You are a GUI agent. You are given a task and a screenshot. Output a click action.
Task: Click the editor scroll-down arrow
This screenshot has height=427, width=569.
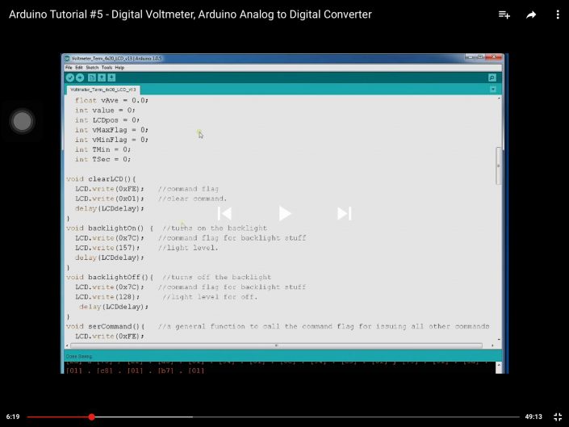coord(499,339)
